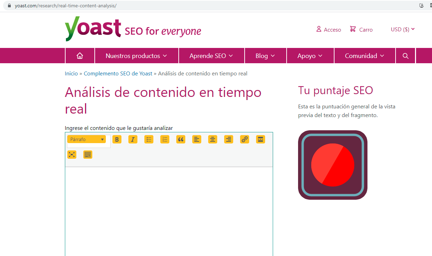
Task: Open the Carro shopping cart
Action: click(x=361, y=30)
